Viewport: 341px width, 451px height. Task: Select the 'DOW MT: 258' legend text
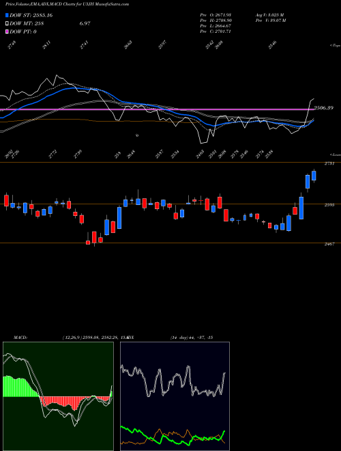point(27,24)
